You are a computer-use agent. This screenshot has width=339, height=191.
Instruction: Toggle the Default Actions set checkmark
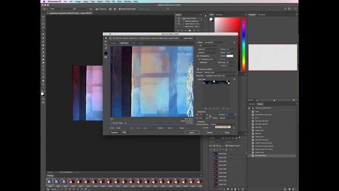(x=176, y=19)
